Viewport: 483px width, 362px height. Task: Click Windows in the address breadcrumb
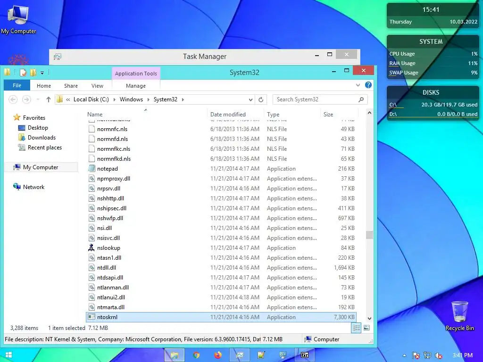tap(131, 99)
